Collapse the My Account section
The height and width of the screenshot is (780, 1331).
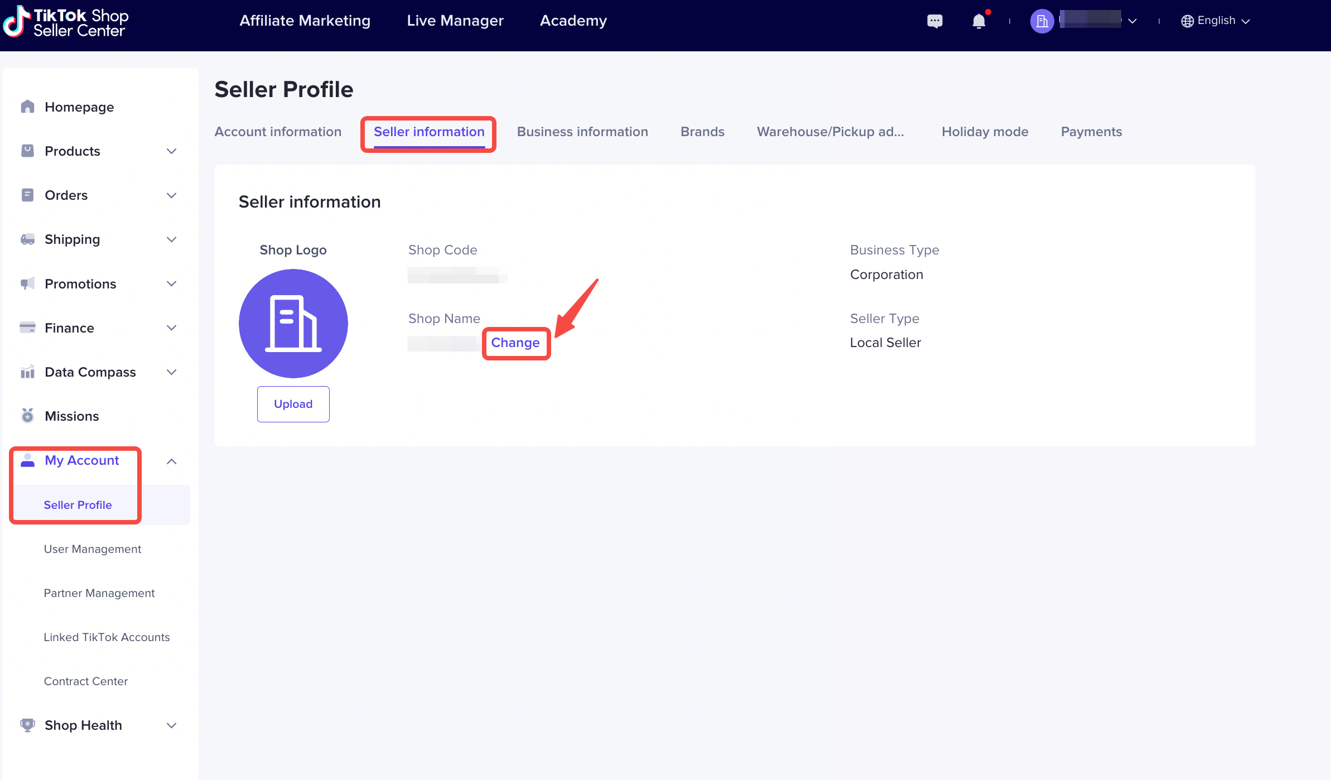coord(171,461)
